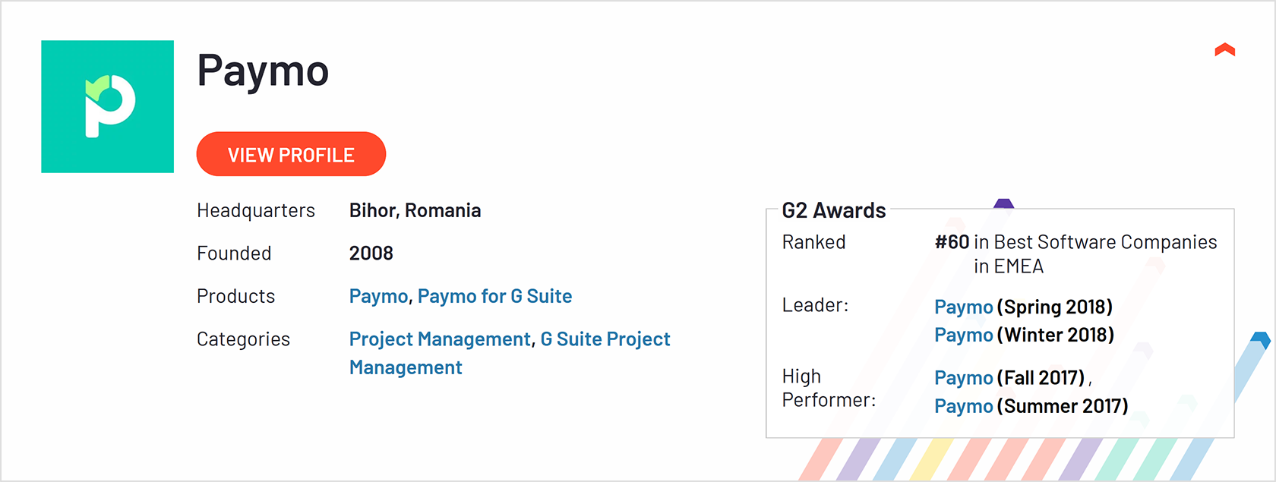Click the leaf accent on the Paymo logo
The width and height of the screenshot is (1276, 482).
(95, 86)
